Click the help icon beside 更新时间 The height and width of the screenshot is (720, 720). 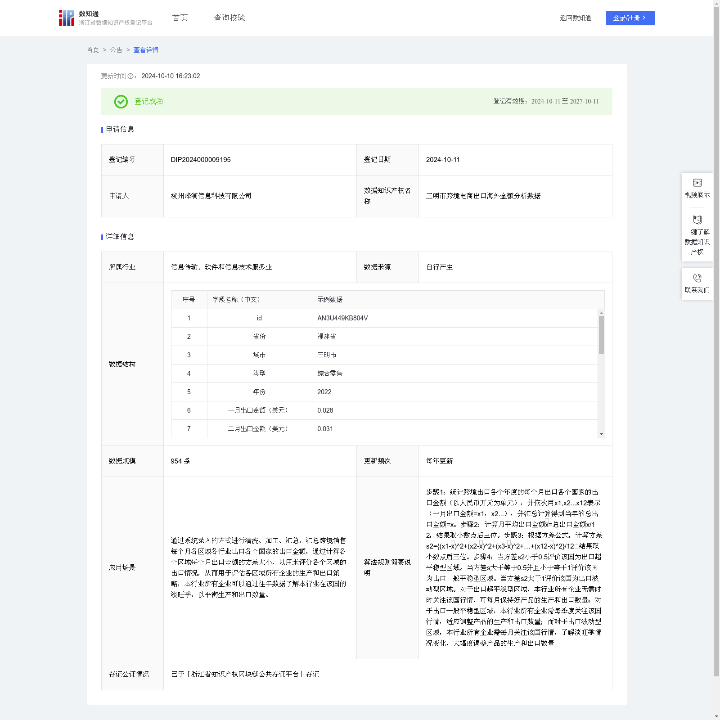pyautogui.click(x=130, y=76)
